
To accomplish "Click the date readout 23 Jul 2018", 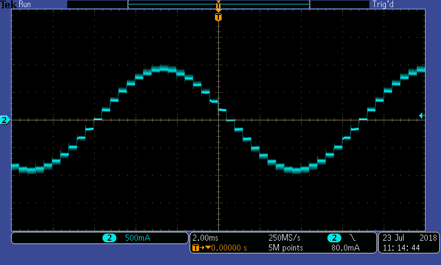I will [408, 237].
